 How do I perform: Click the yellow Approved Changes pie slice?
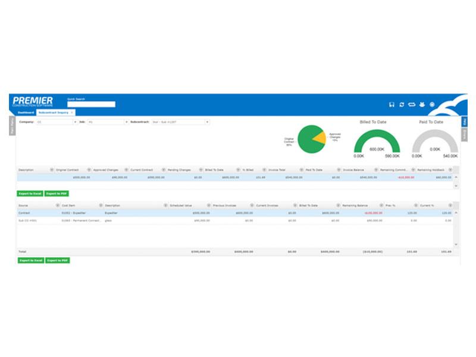[x=321, y=138]
